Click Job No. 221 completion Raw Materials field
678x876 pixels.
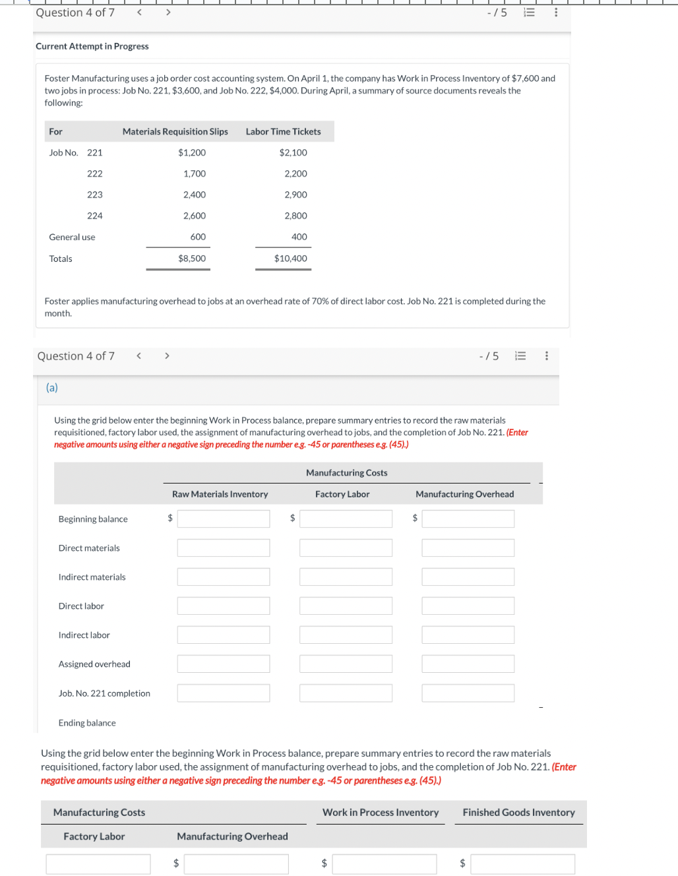(223, 693)
